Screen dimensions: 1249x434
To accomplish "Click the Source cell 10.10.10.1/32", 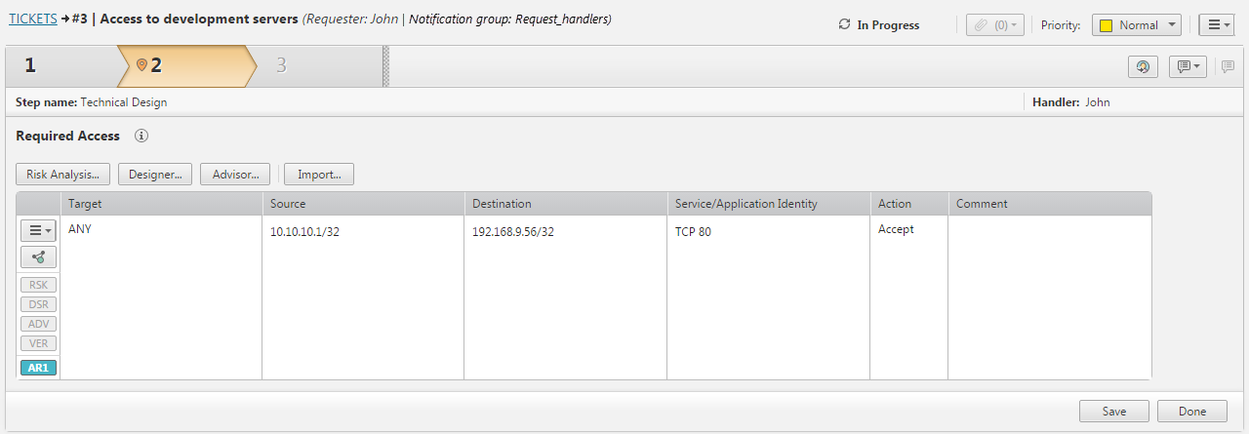I will (x=305, y=232).
